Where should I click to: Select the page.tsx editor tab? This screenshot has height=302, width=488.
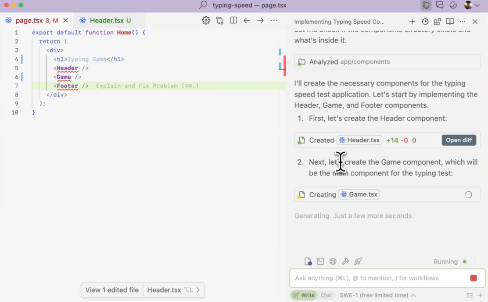31,21
